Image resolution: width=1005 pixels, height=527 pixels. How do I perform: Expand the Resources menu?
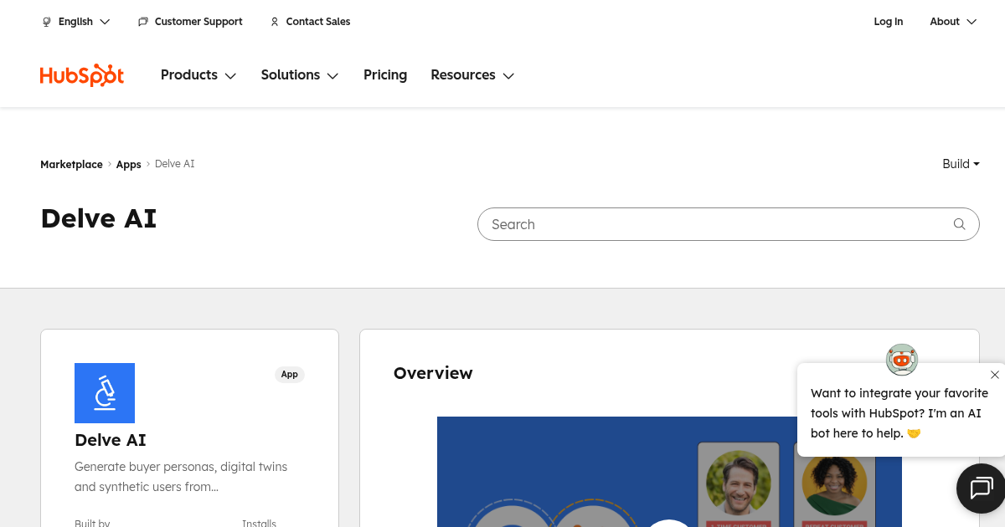tap(472, 75)
